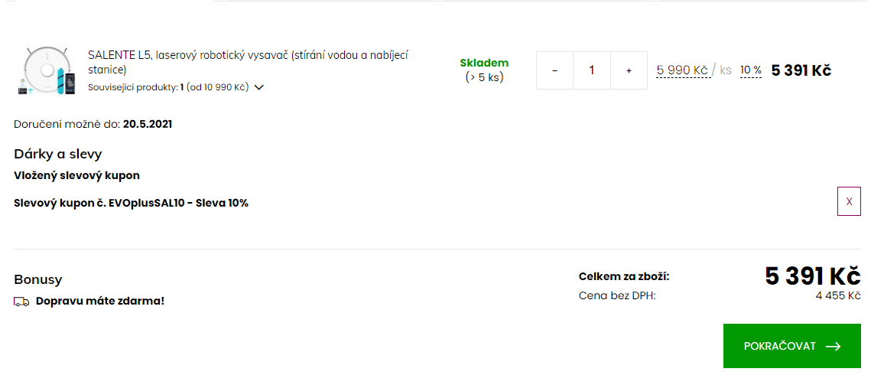Click the total price 5 391 Kč
871x375 pixels.
coord(813,276)
